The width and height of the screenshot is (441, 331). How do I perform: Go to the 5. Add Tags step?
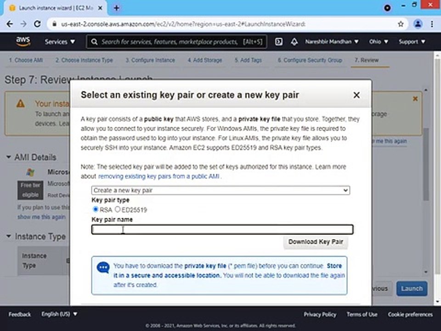[x=248, y=60]
